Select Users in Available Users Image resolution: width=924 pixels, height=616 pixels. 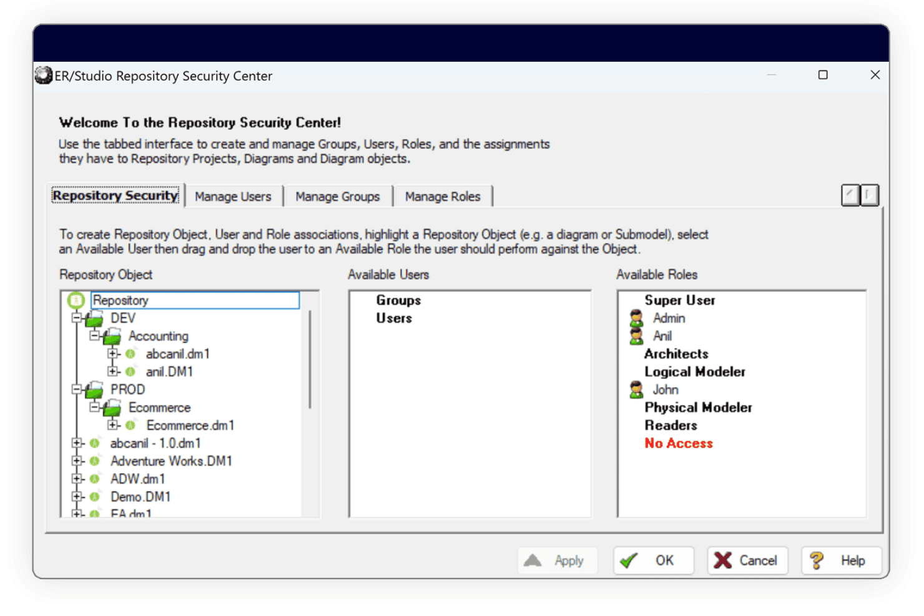click(394, 318)
